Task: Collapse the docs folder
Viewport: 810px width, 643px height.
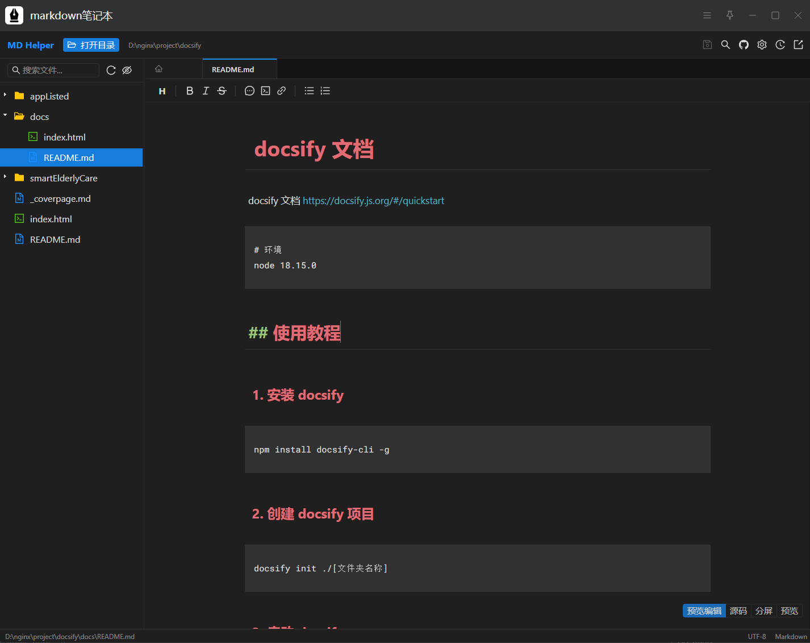Action: pos(6,116)
